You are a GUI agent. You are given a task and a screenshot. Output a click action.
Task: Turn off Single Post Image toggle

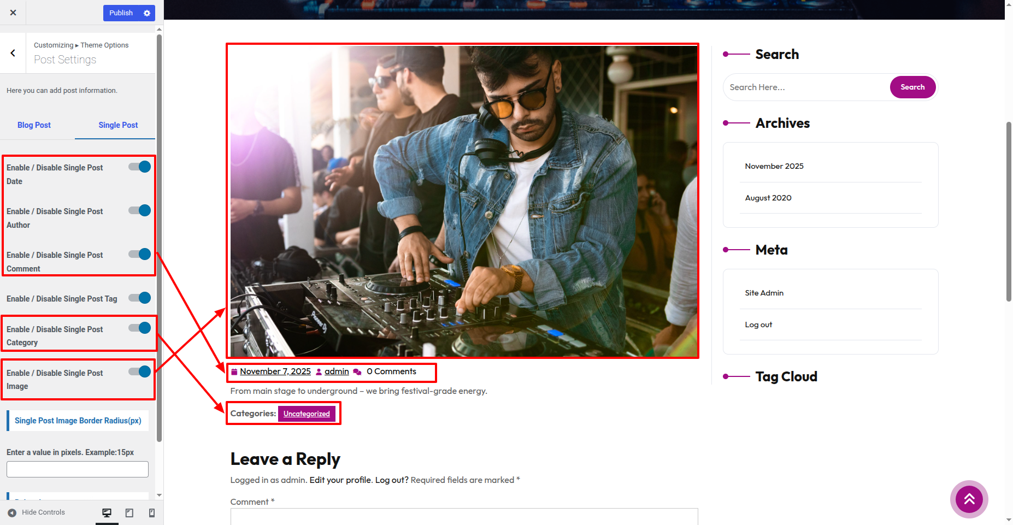(140, 372)
